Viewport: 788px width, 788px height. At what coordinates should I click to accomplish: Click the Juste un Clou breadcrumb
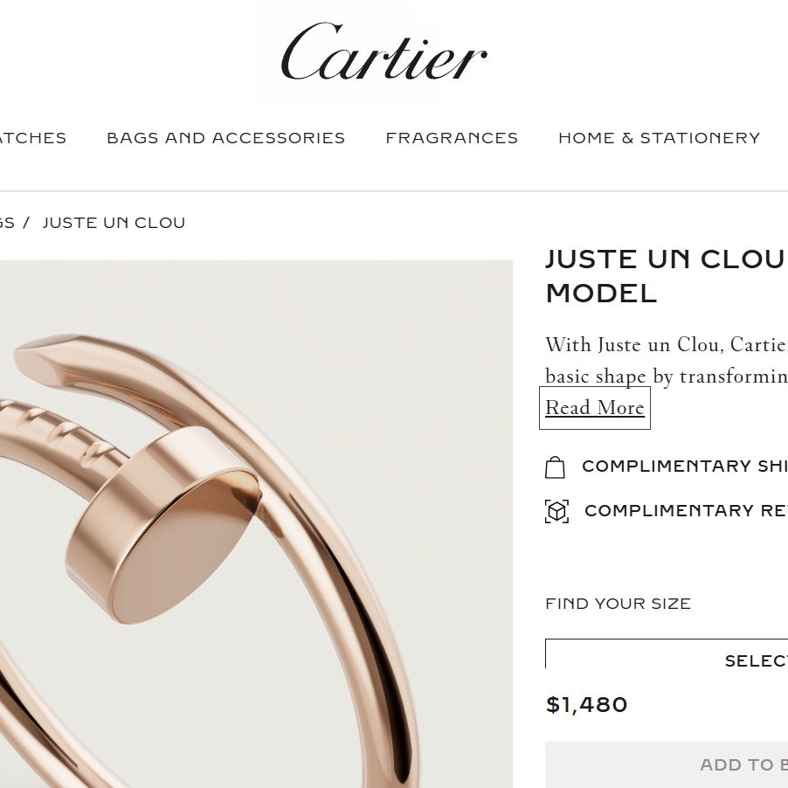tap(114, 223)
